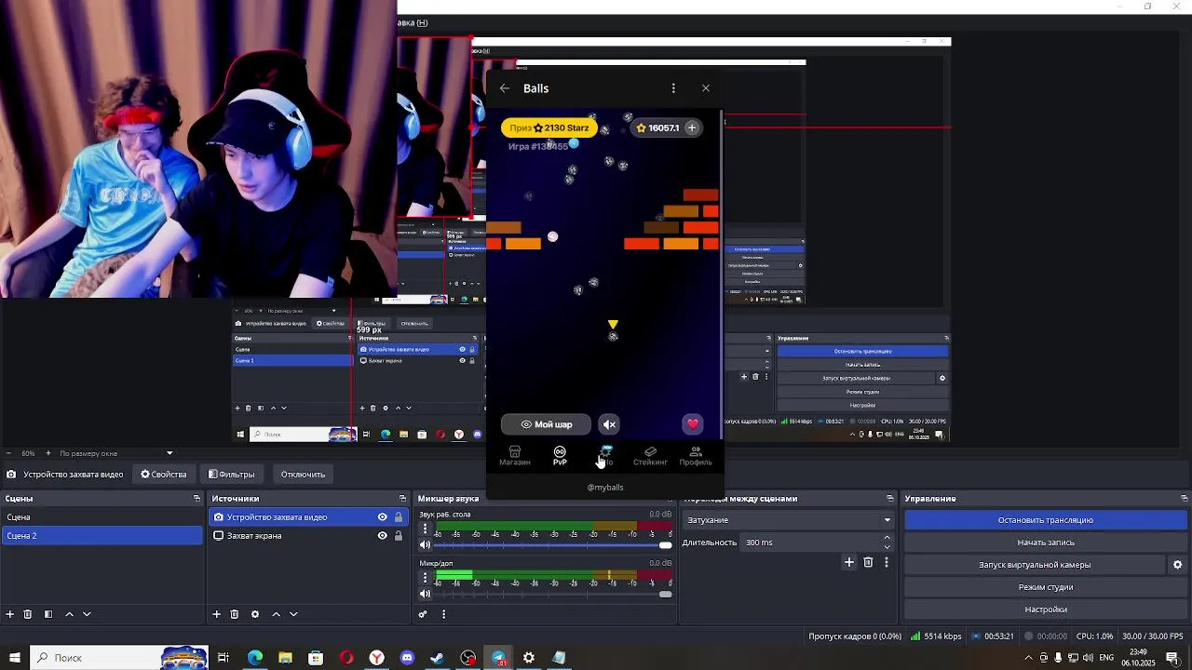Move the source down in the Sources panel
This screenshot has height=670, width=1192.
coord(293,614)
